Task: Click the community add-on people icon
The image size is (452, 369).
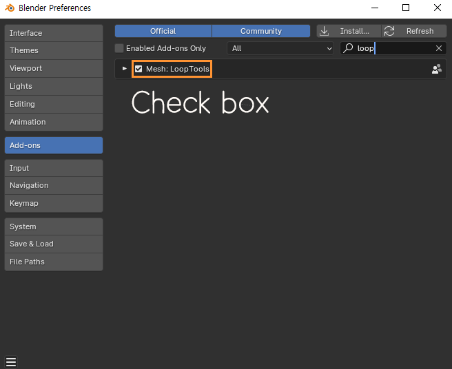Action: [x=437, y=69]
